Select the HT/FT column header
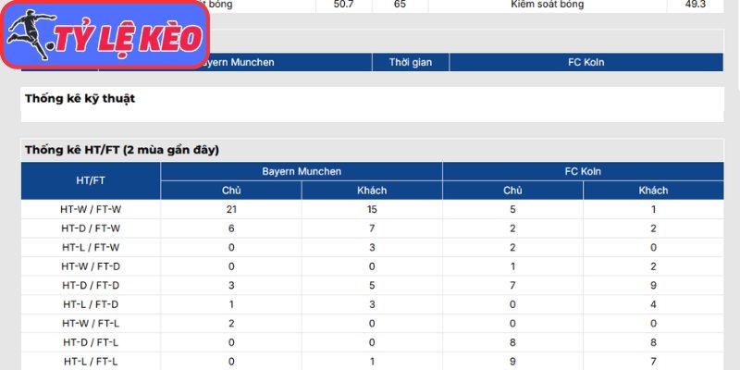Image resolution: width=740 pixels, height=370 pixels. (x=91, y=180)
